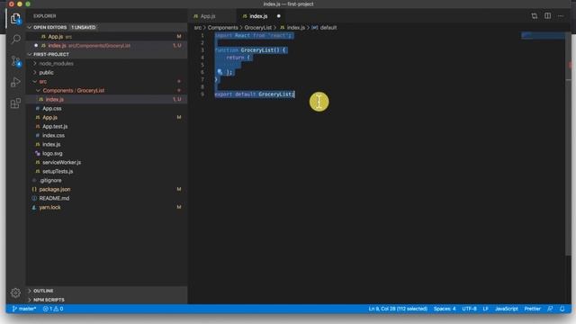The image size is (576, 324).
Task: Click Components in the breadcrumb path
Action: 222,28
